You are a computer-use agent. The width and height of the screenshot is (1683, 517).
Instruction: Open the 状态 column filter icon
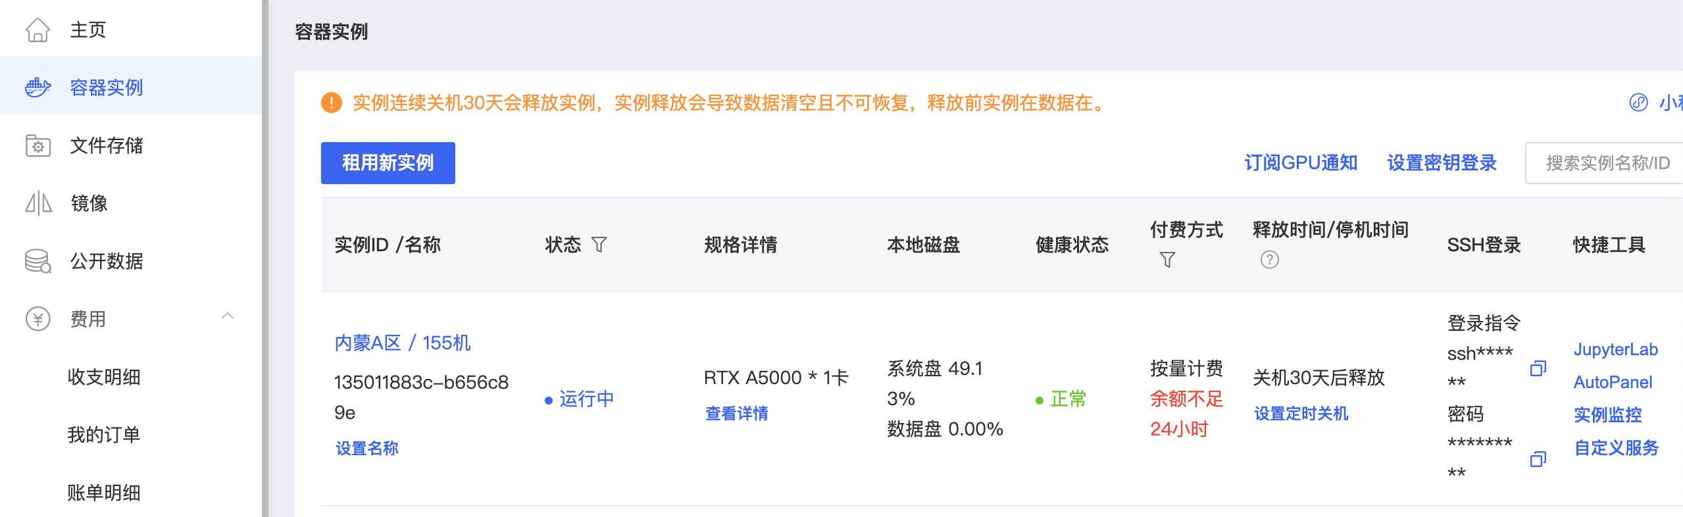(x=599, y=245)
